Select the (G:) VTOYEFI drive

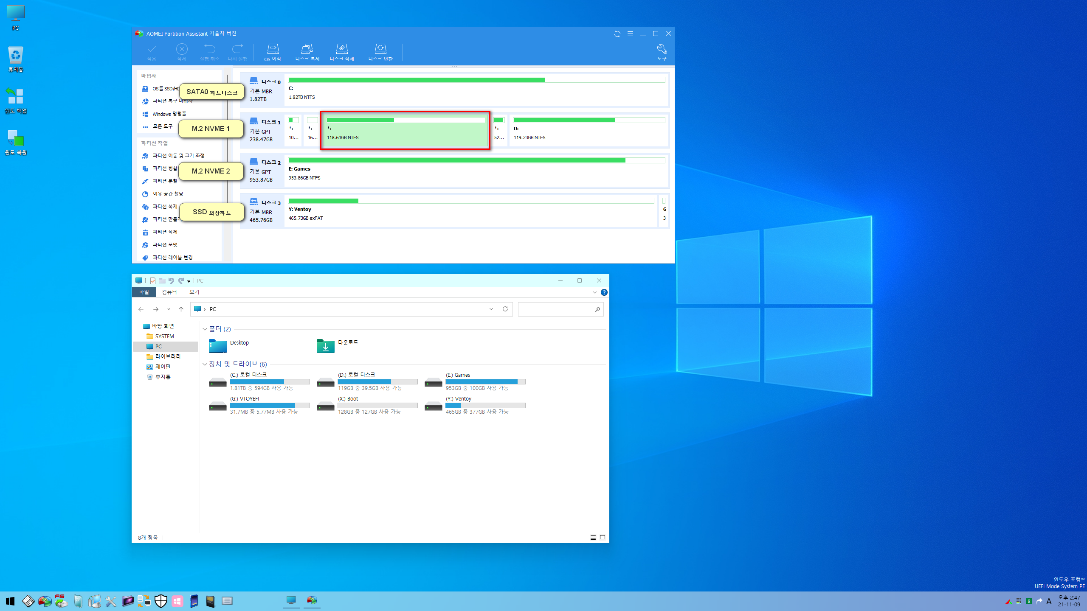coord(260,405)
